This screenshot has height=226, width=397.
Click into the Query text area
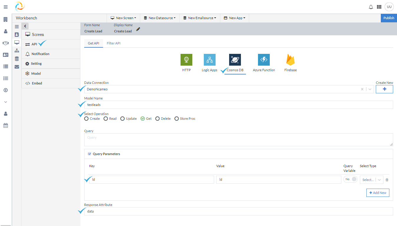coord(239,140)
